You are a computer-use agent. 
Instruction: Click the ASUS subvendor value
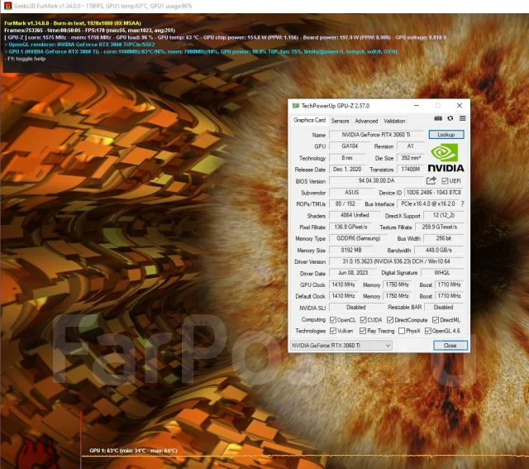coord(351,192)
